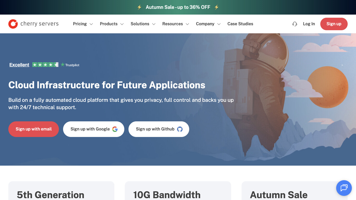The image size is (356, 200).
Task: Expand the Products dropdown menu
Action: pos(112,24)
